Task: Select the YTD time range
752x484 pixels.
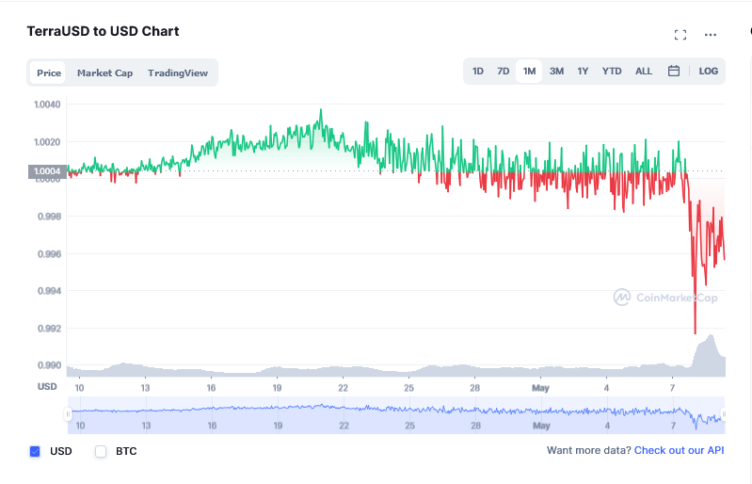Action: 612,71
